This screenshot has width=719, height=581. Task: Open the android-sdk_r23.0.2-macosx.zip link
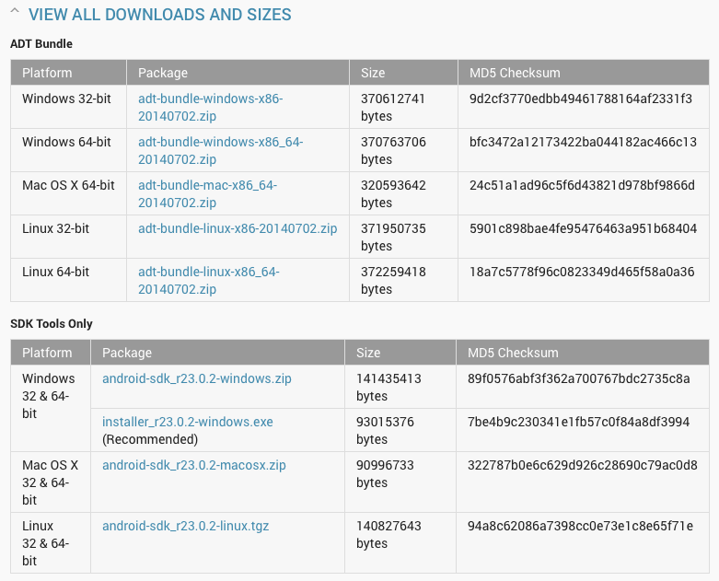(x=194, y=465)
